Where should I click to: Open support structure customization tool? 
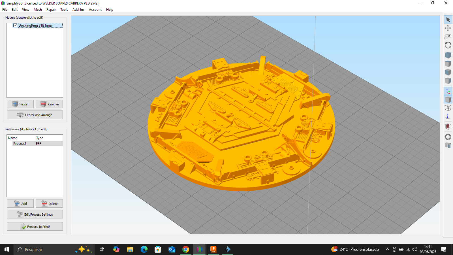point(448,145)
